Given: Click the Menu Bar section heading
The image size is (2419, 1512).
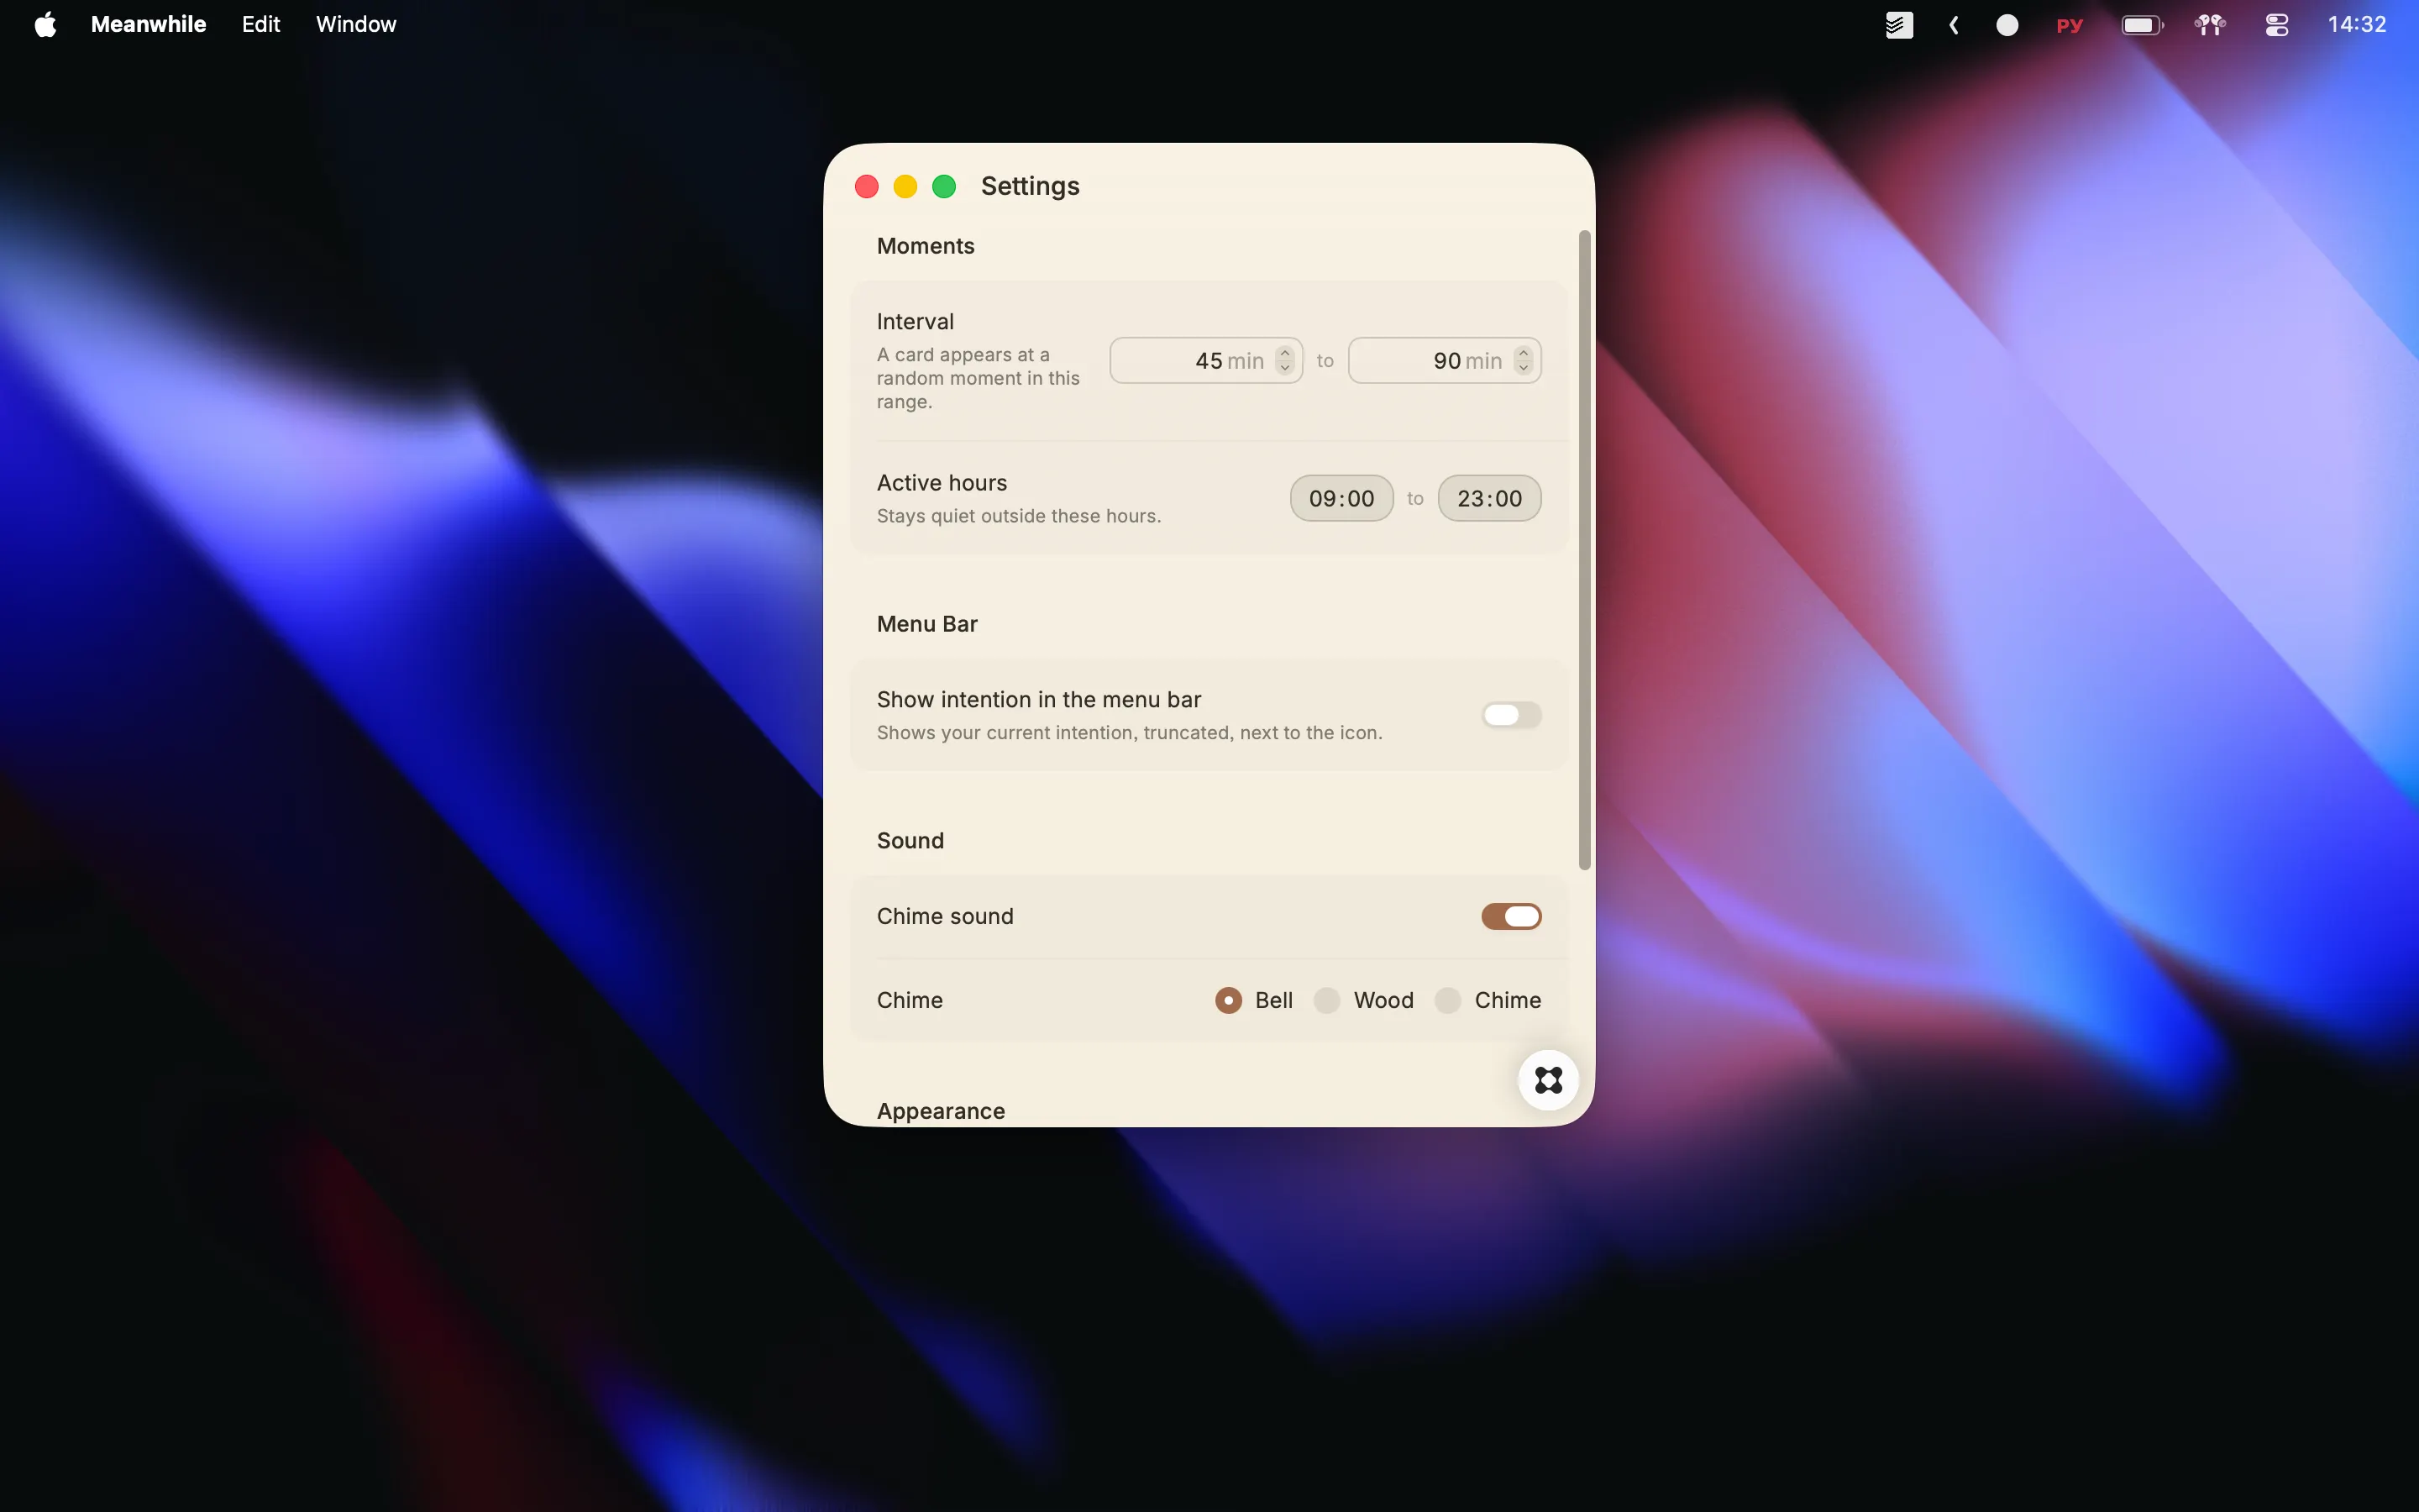Looking at the screenshot, I should [926, 624].
